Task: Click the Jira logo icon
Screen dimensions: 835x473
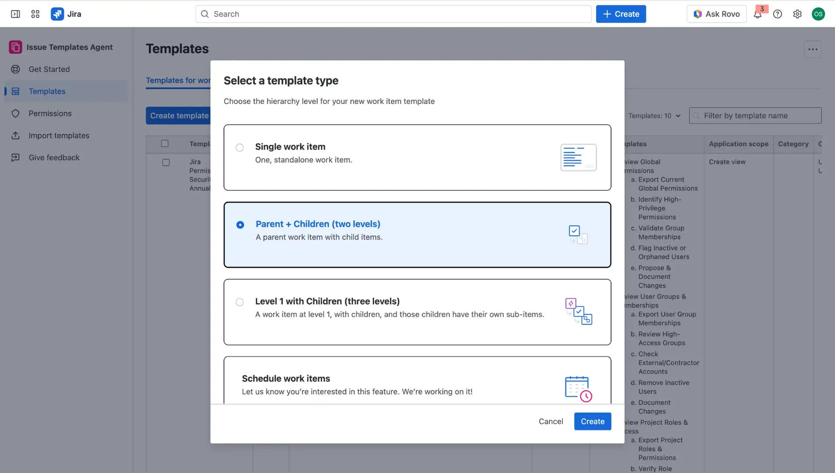Action: [57, 14]
